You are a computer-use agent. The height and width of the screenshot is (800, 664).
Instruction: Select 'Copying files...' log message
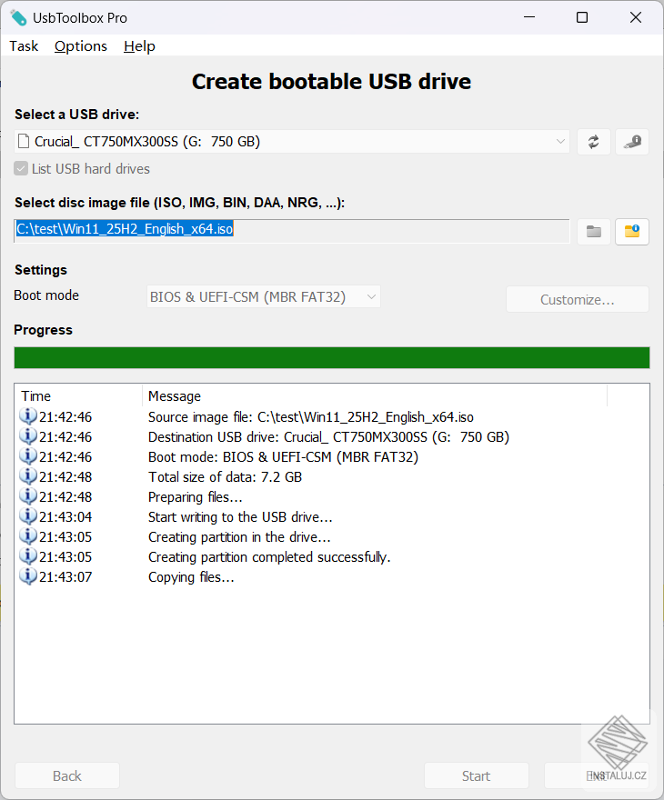click(x=191, y=577)
